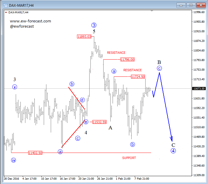Select the circled c label under B
This screenshot has height=184, width=208.
pyautogui.click(x=159, y=68)
